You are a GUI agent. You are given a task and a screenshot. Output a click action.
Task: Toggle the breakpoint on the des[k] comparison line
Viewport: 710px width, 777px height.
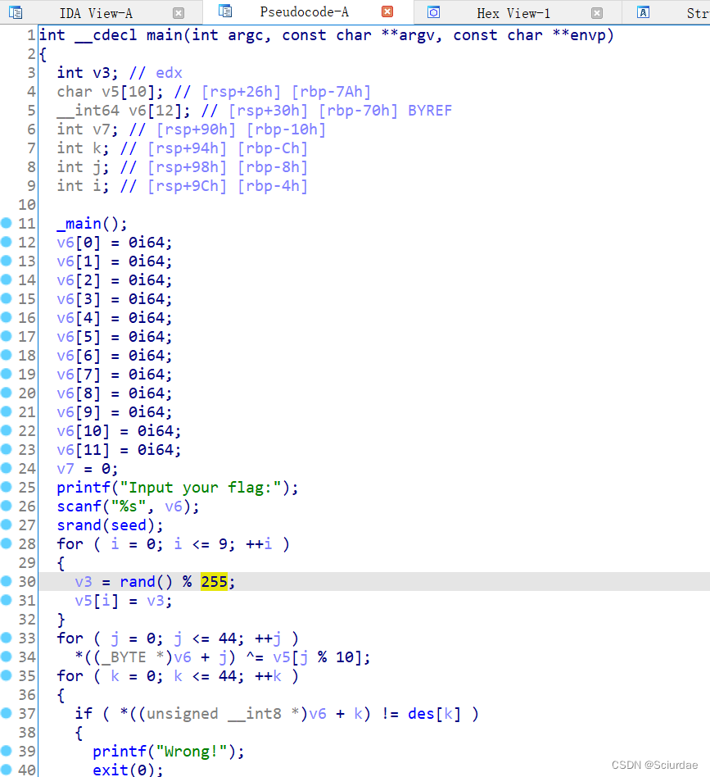pos(8,714)
